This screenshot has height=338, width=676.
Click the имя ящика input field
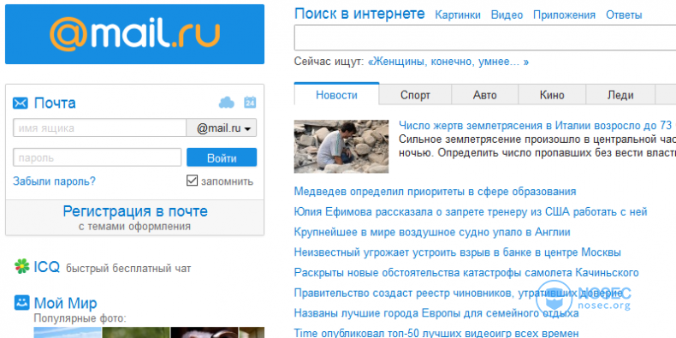pos(99,128)
